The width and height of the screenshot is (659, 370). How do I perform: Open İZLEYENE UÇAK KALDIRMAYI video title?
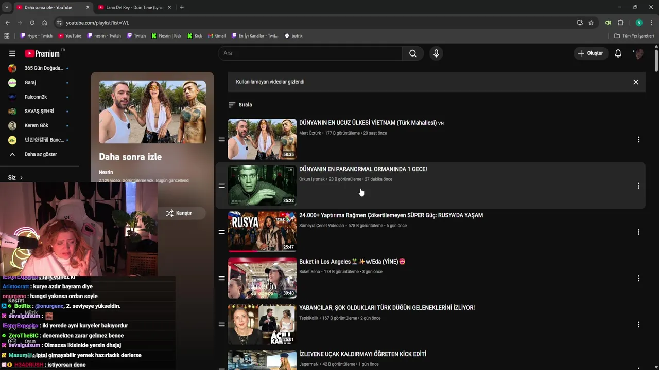tap(362, 354)
